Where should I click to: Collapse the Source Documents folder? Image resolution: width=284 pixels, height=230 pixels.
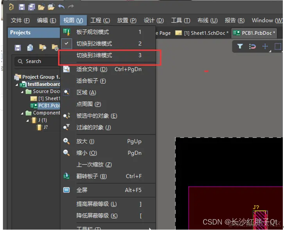pos(22,92)
